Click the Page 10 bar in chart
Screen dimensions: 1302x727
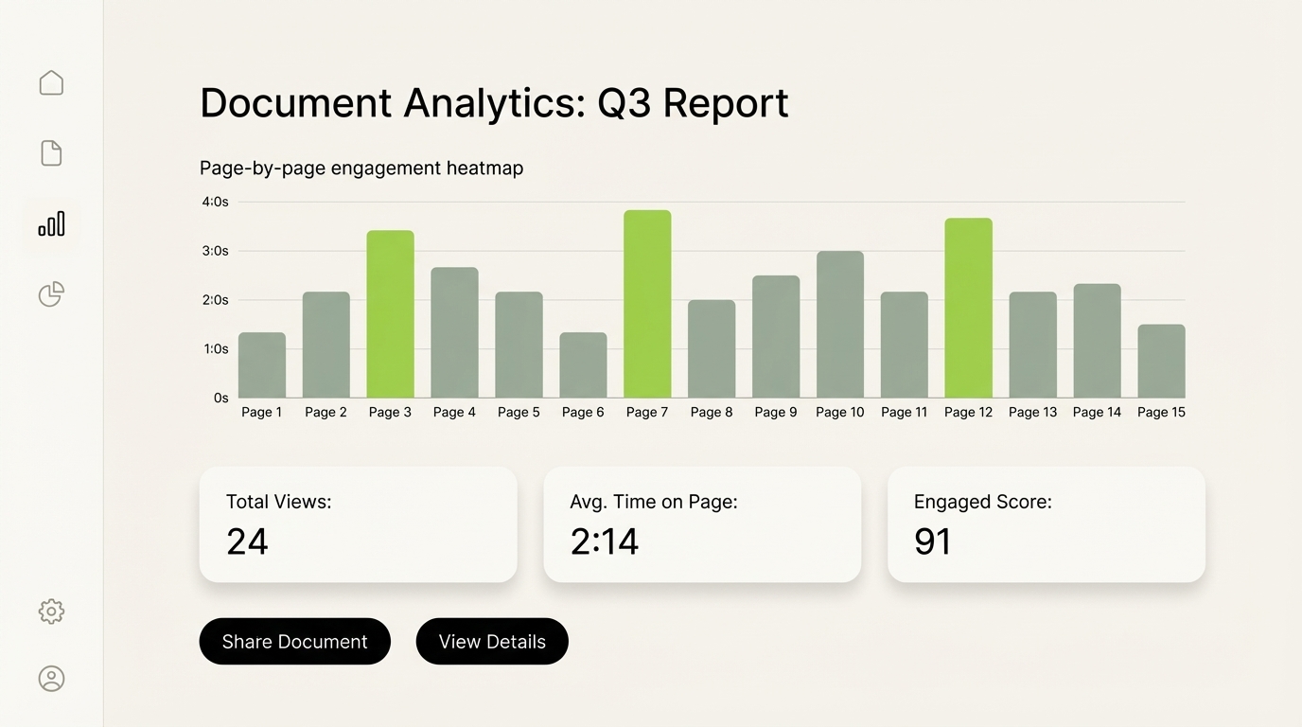(x=839, y=322)
